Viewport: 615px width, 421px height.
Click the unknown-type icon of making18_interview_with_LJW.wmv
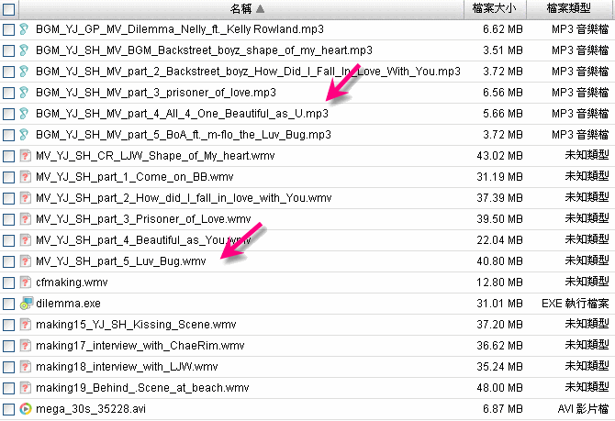[25, 367]
